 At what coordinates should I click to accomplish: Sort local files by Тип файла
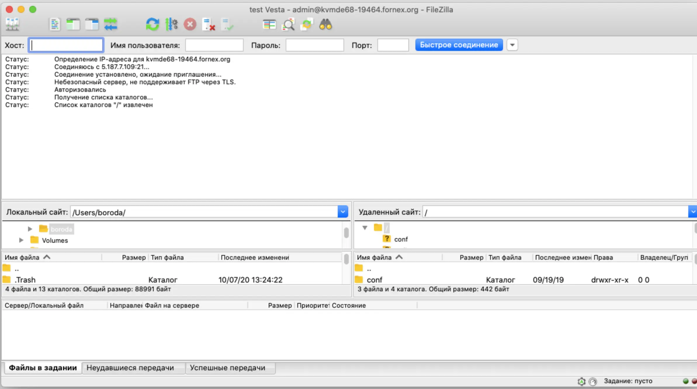point(183,257)
